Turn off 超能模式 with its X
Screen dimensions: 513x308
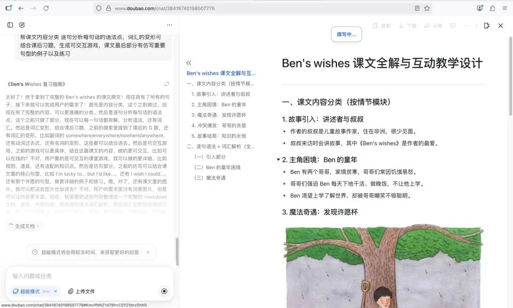click(x=56, y=291)
